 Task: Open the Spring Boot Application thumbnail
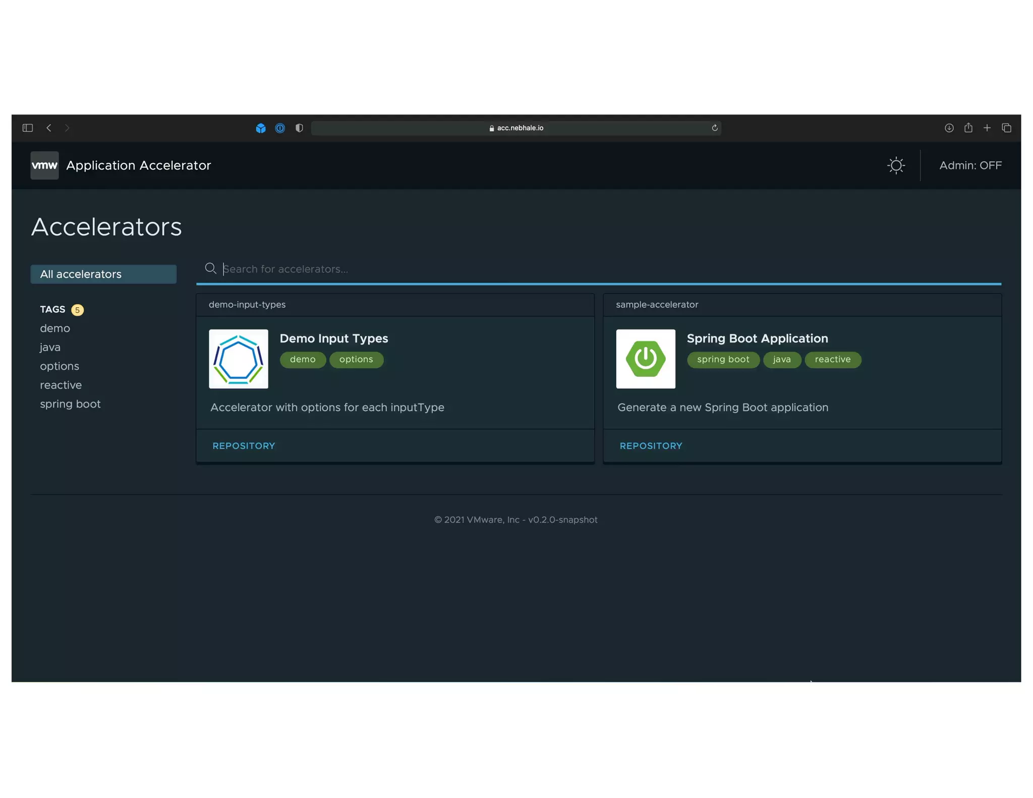(x=646, y=359)
